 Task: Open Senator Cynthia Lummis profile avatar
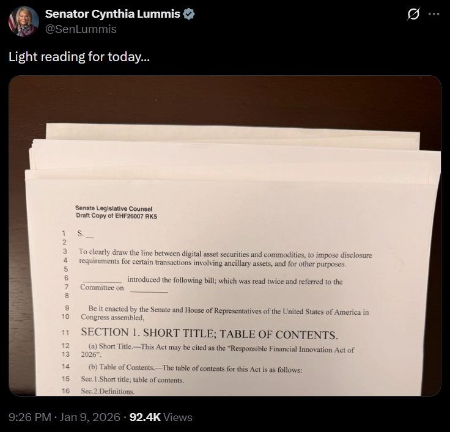coord(24,21)
